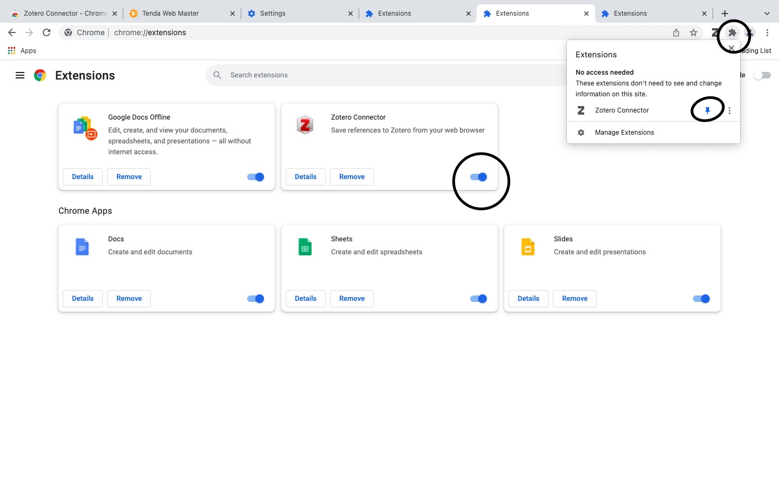Click the Chrome site info icon in address bar

point(68,32)
